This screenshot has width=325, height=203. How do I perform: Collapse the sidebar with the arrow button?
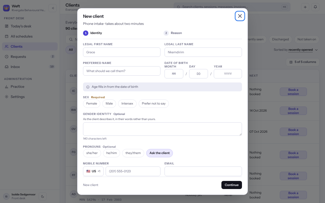[x=53, y=8]
